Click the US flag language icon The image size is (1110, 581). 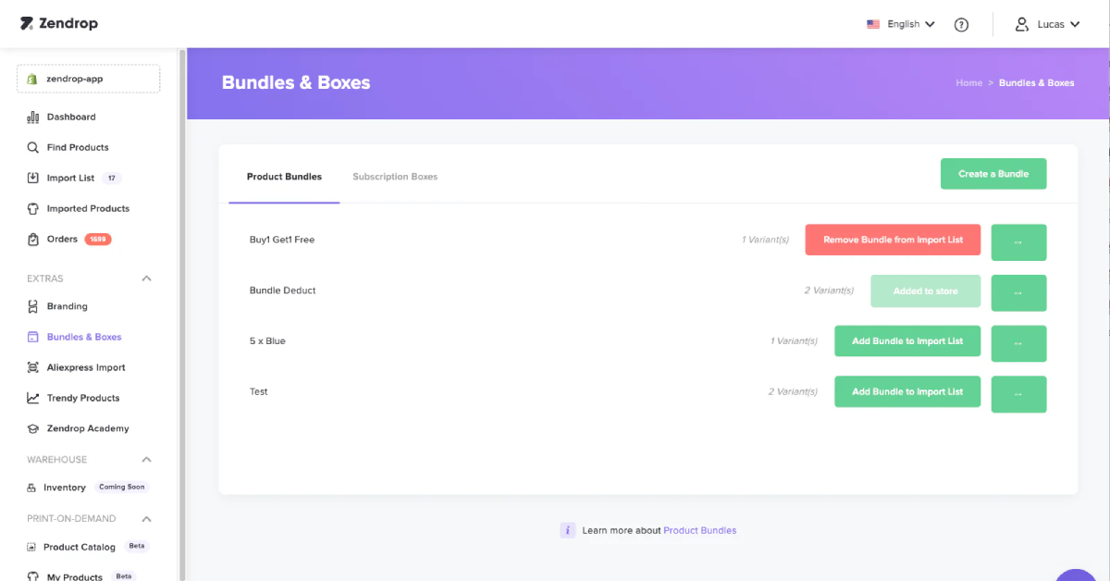point(873,24)
